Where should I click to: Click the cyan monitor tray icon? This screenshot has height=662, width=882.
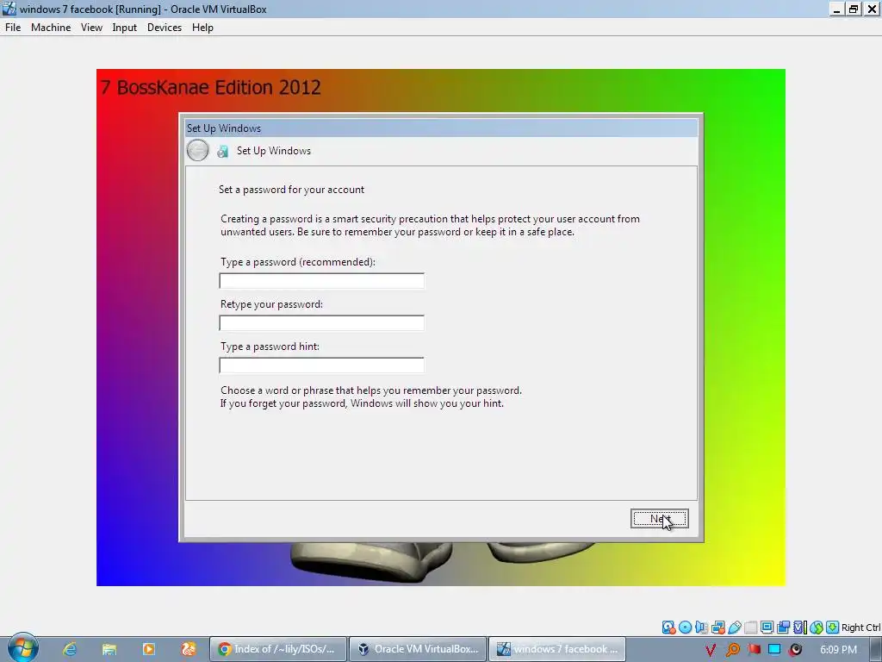(774, 649)
